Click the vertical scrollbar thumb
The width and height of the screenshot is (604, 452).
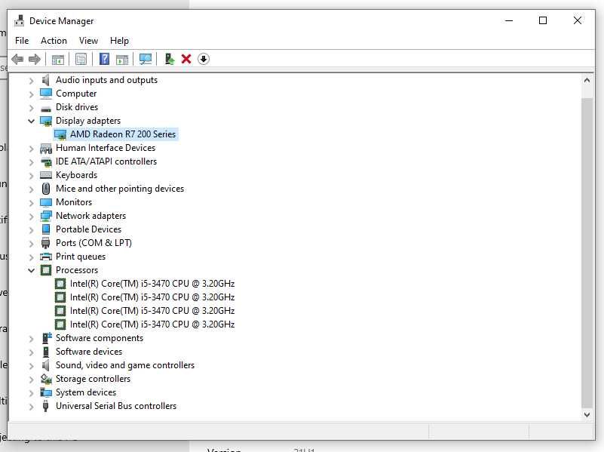pyautogui.click(x=587, y=252)
